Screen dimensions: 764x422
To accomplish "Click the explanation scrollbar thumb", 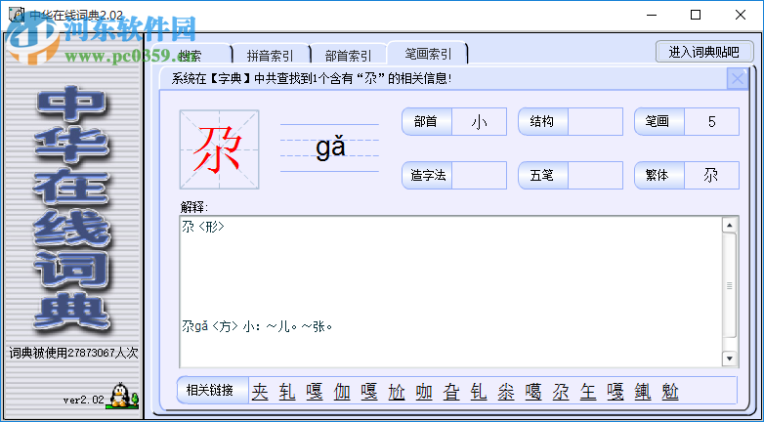I will click(730, 285).
